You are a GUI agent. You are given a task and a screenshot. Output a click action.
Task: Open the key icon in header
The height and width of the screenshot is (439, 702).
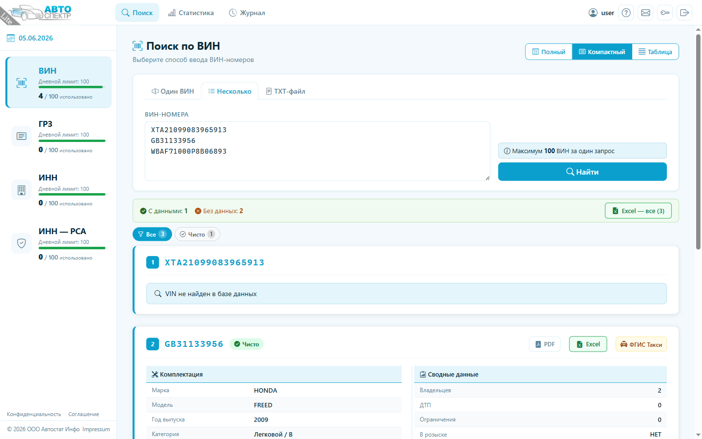665,13
